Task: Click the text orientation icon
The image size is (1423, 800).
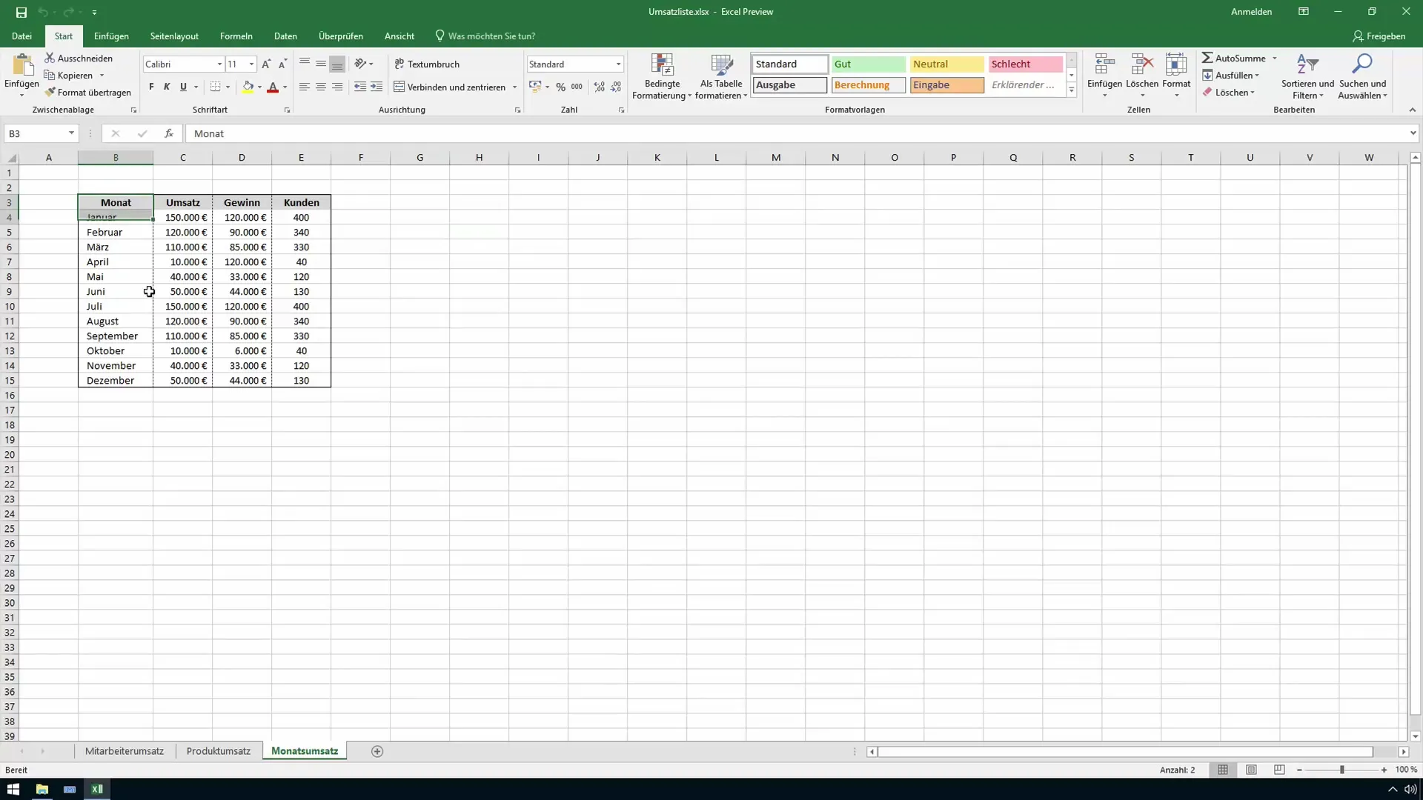Action: click(361, 64)
